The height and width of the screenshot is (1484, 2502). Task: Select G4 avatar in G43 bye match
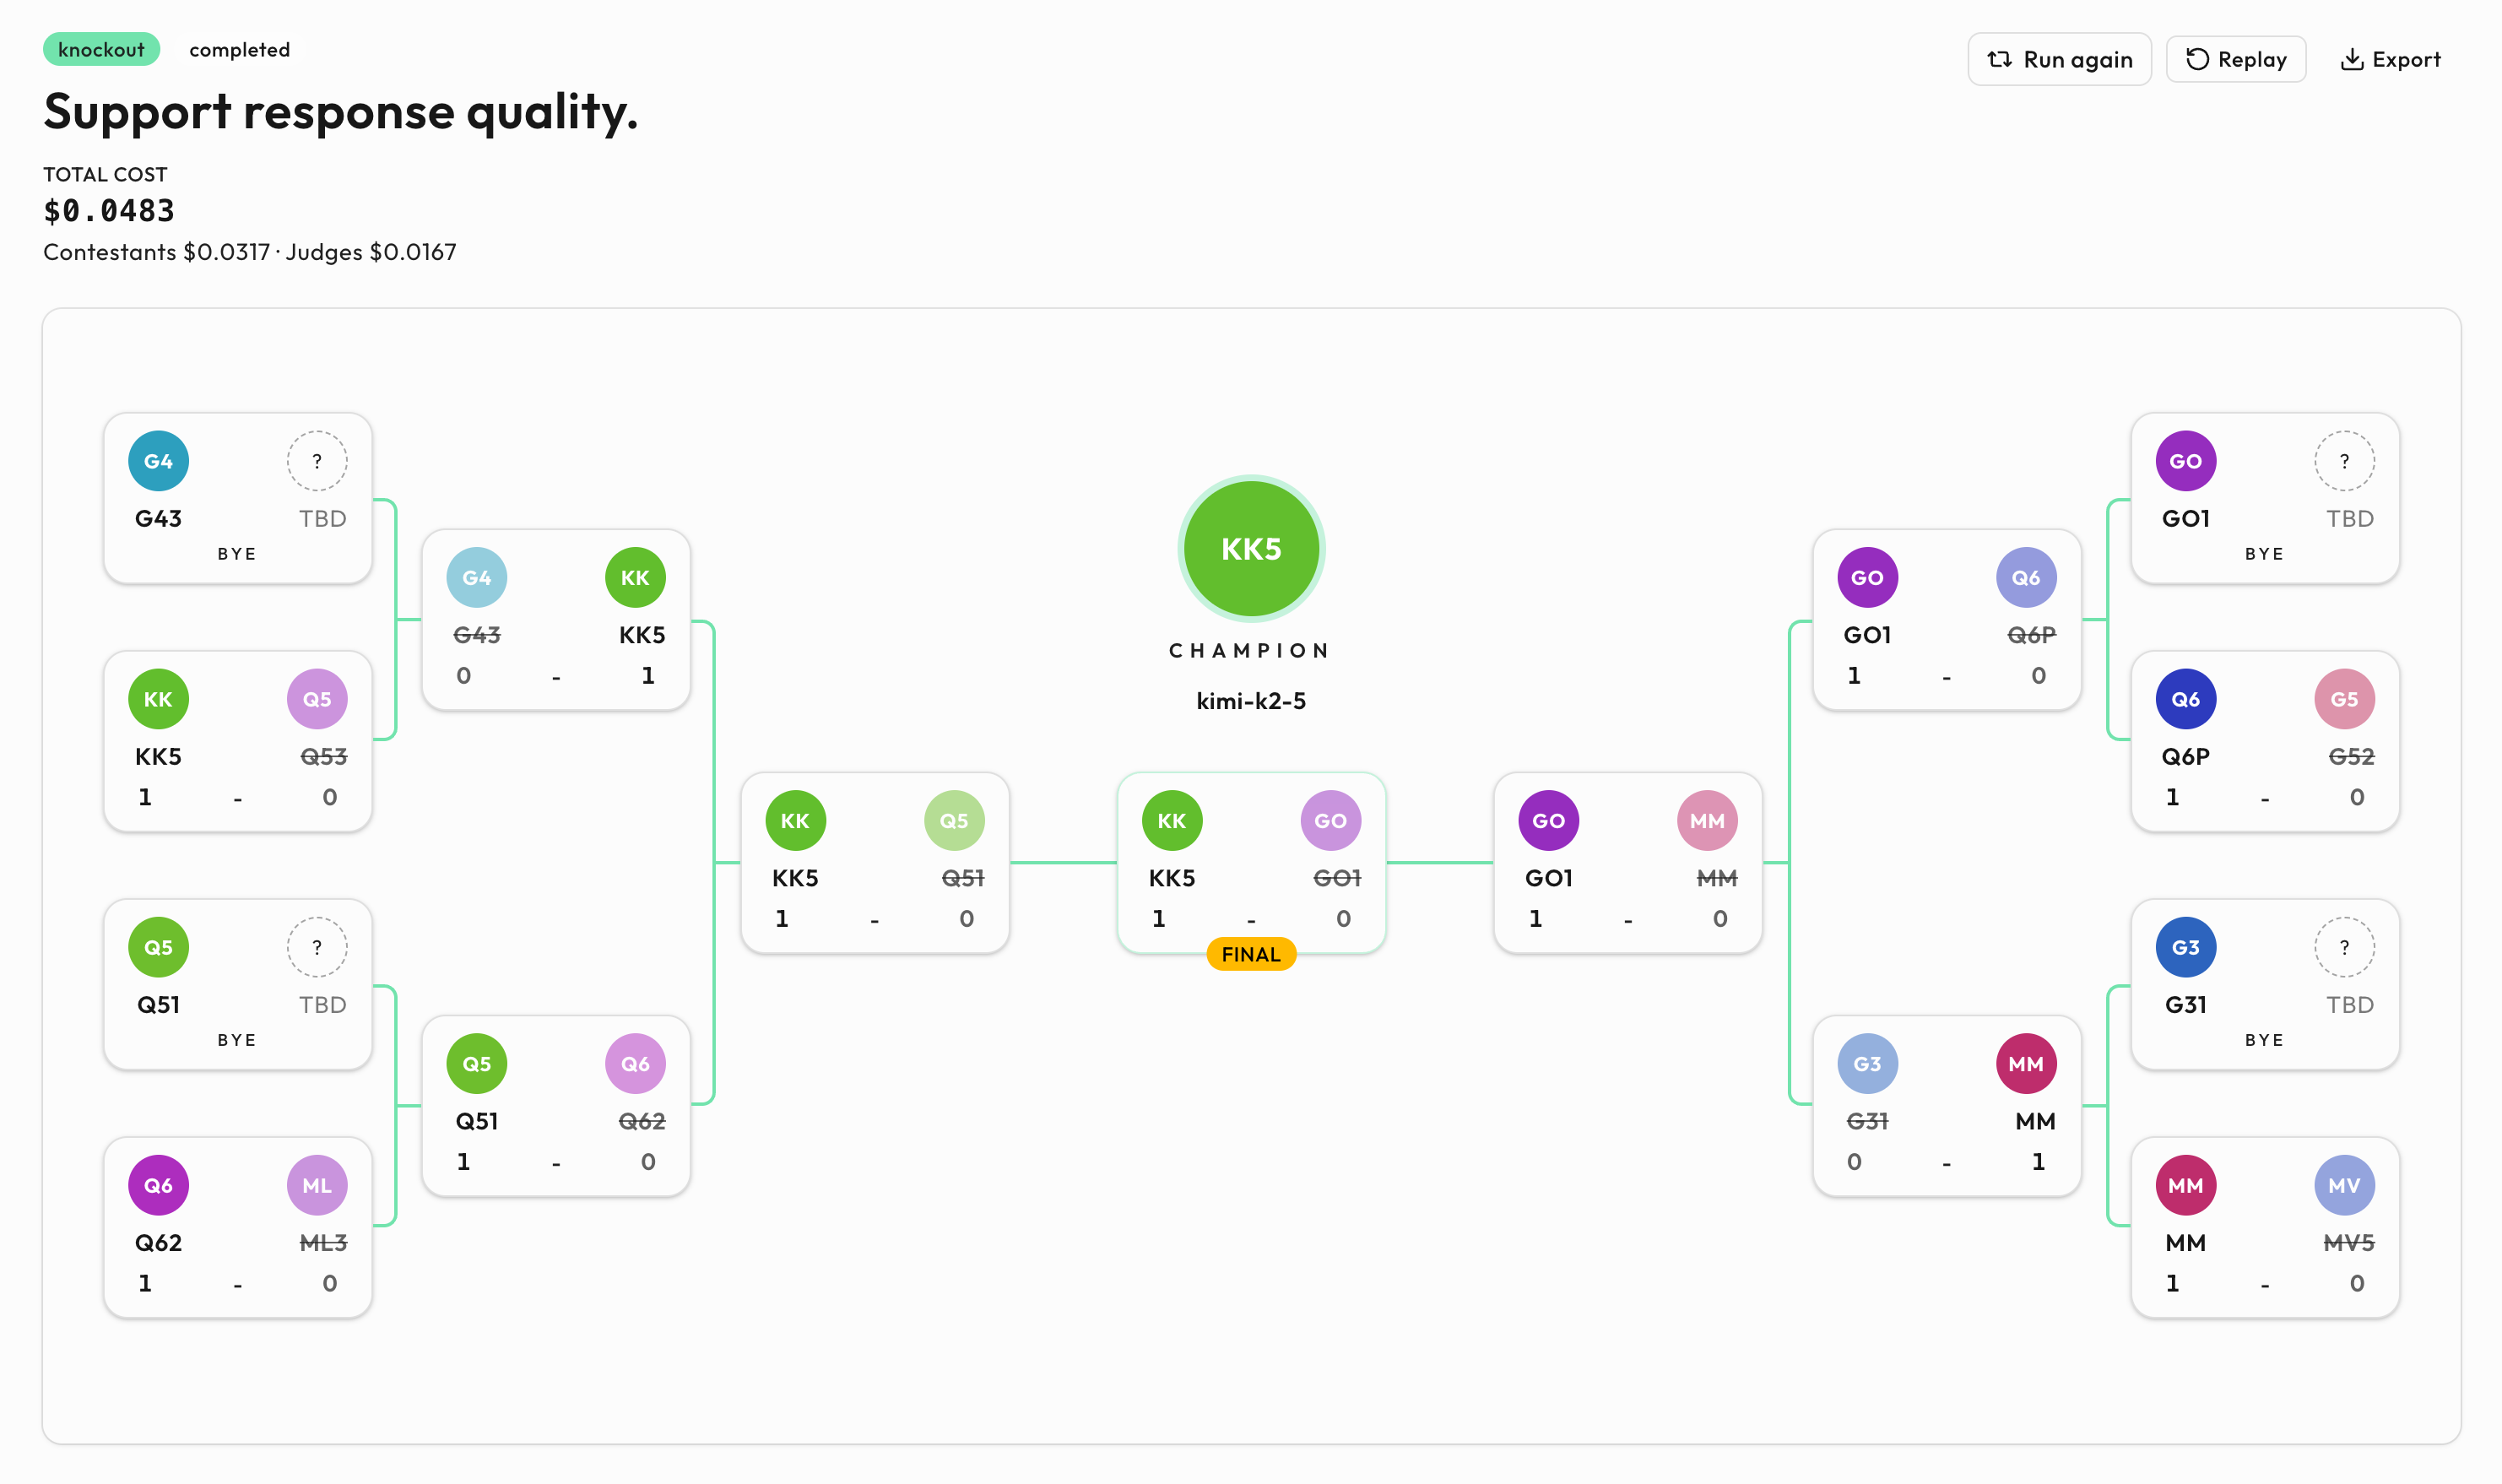(158, 461)
